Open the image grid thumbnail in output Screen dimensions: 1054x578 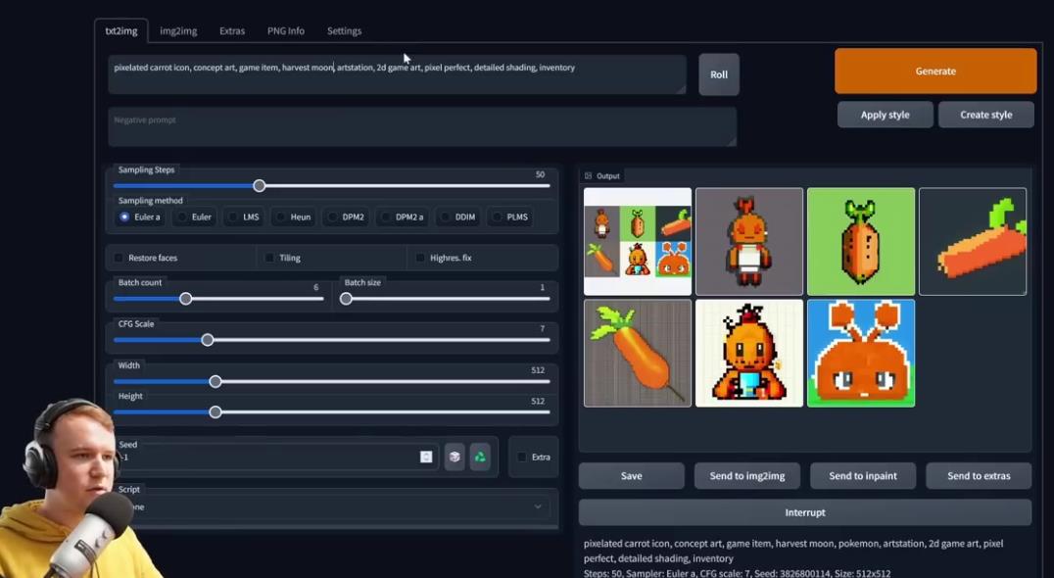(x=638, y=242)
